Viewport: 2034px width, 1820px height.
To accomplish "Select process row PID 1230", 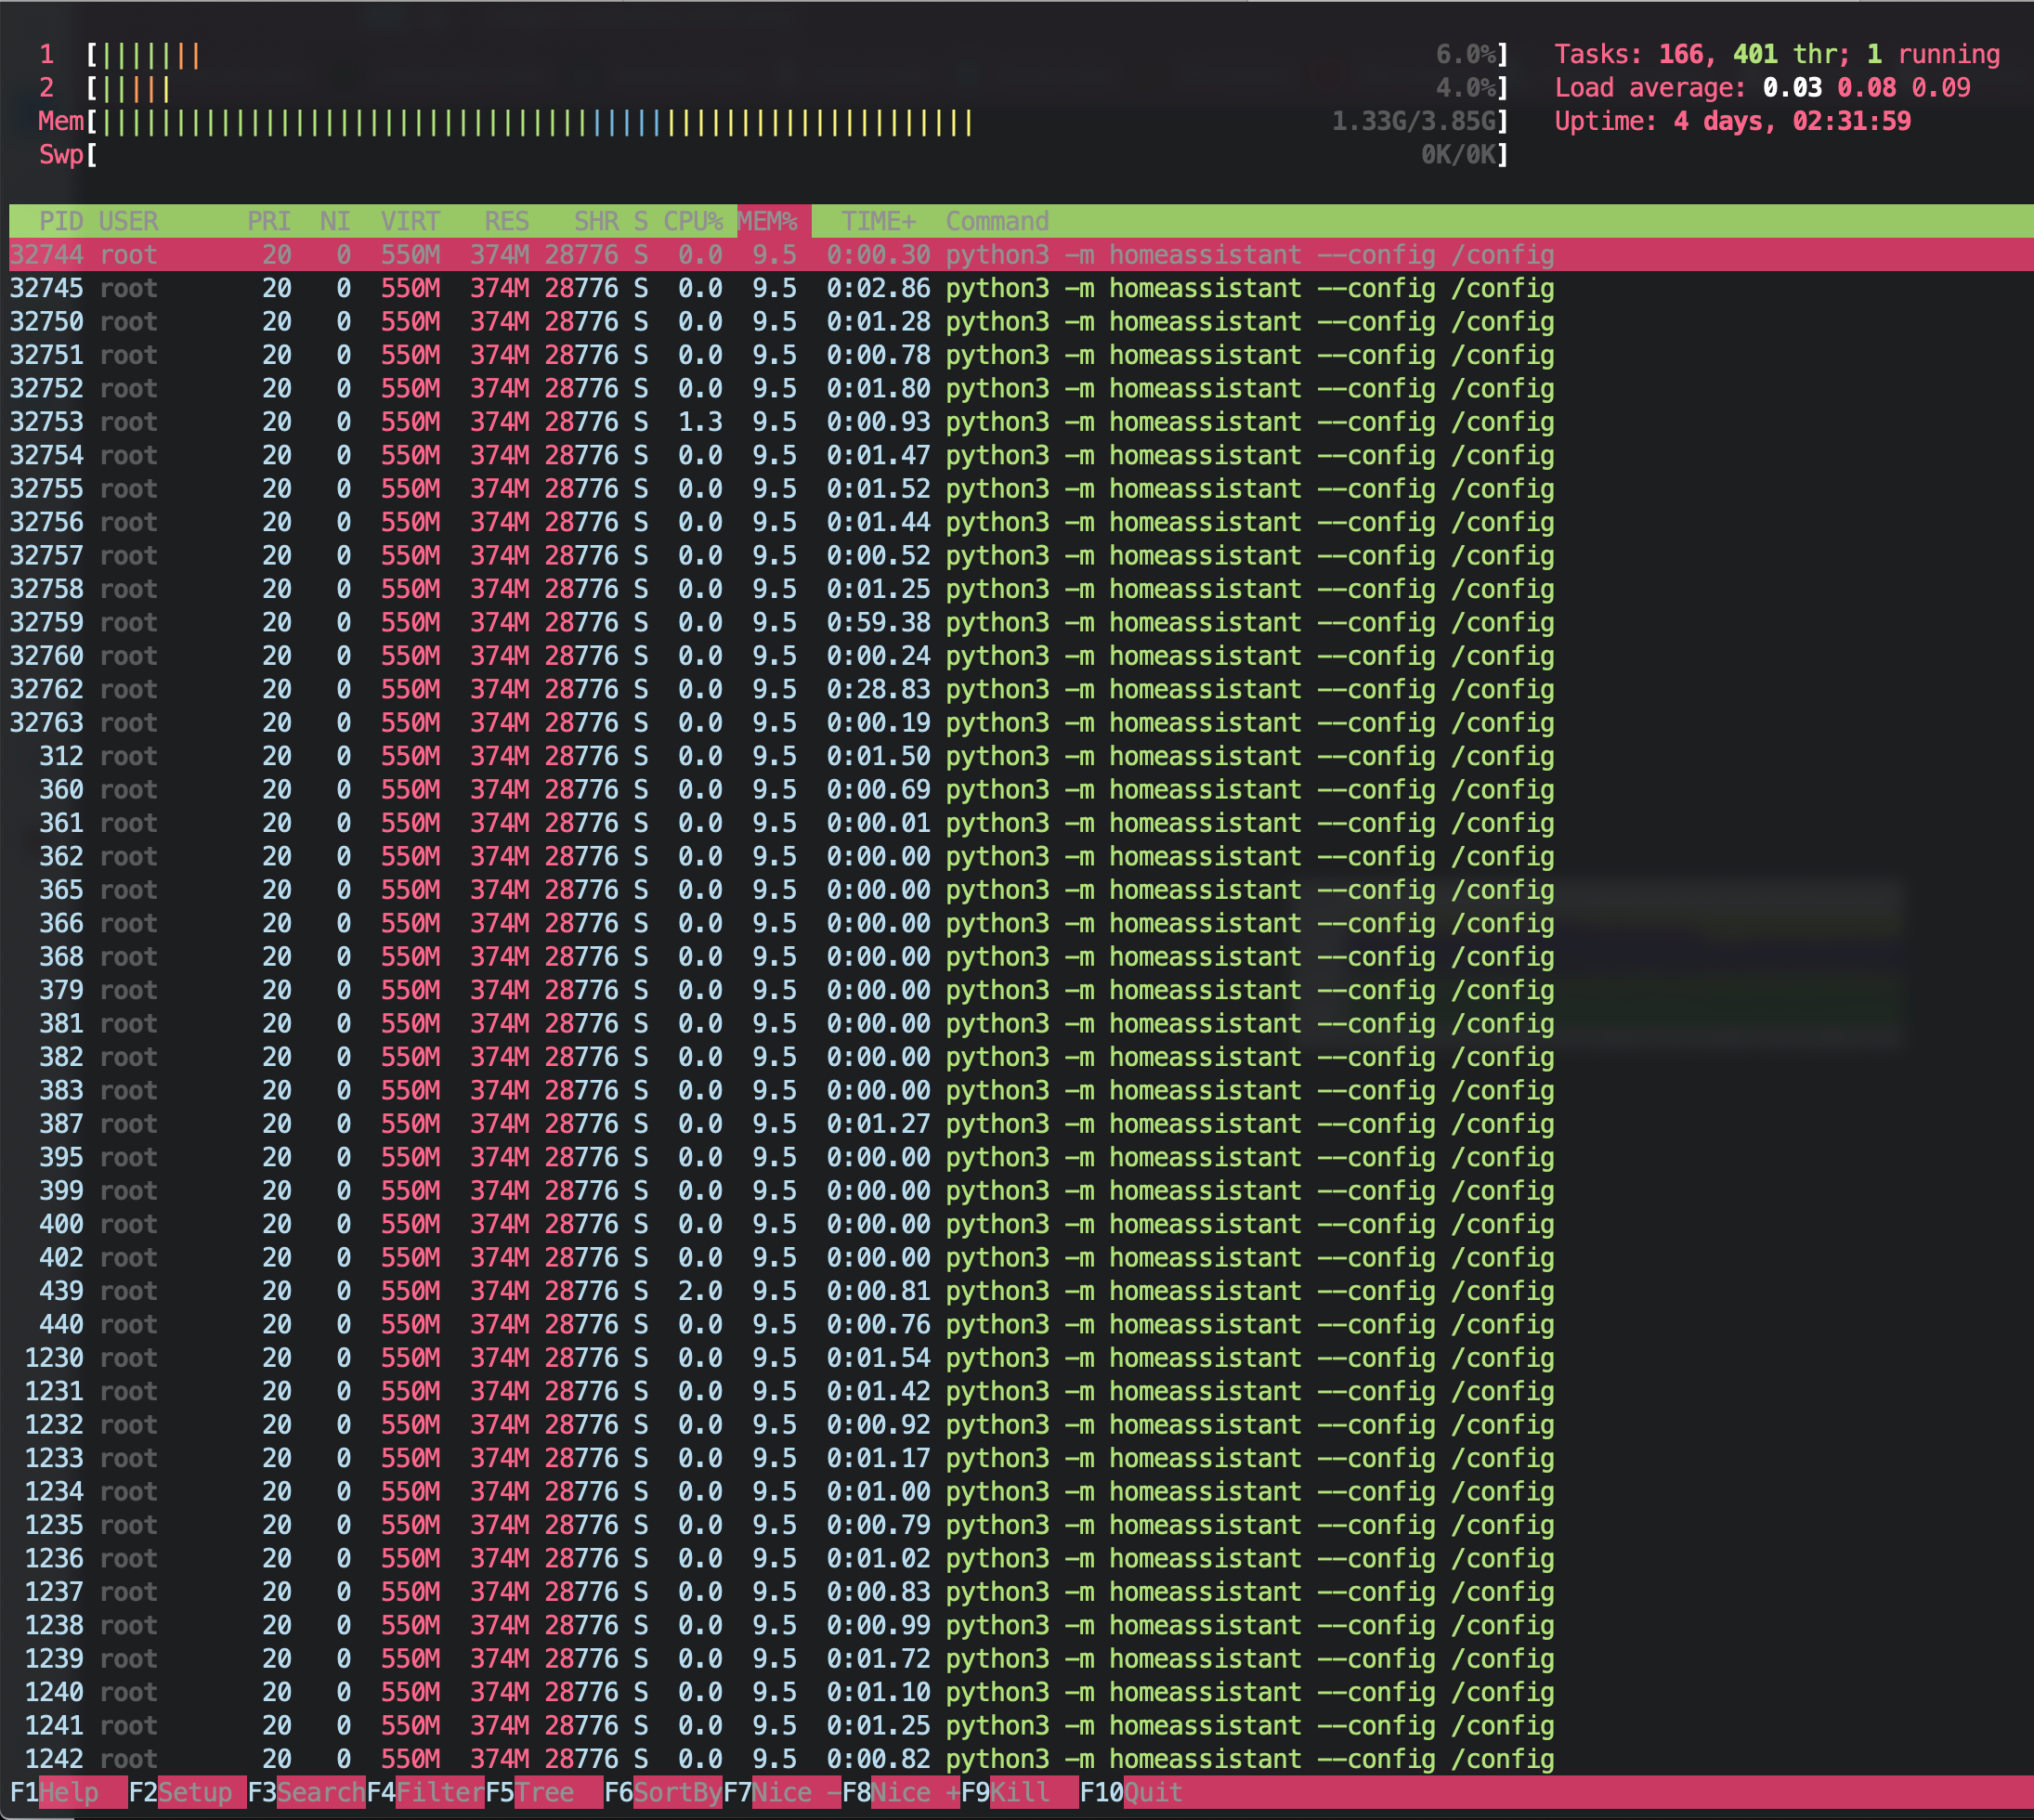I will tap(1021, 1358).
